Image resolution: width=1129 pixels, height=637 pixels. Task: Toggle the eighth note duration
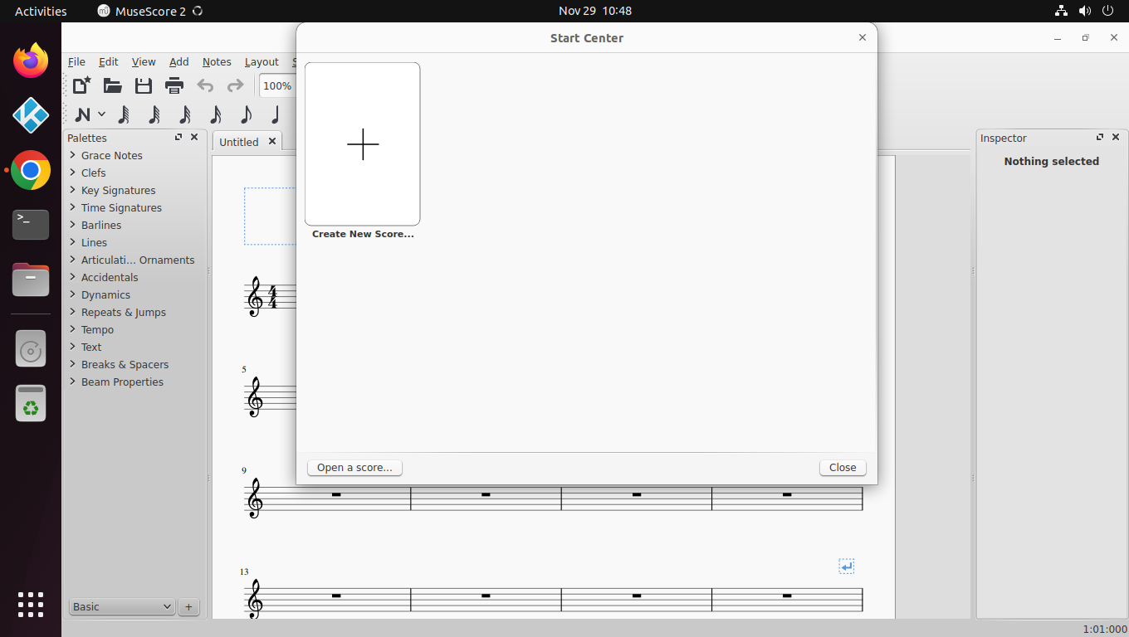(246, 114)
